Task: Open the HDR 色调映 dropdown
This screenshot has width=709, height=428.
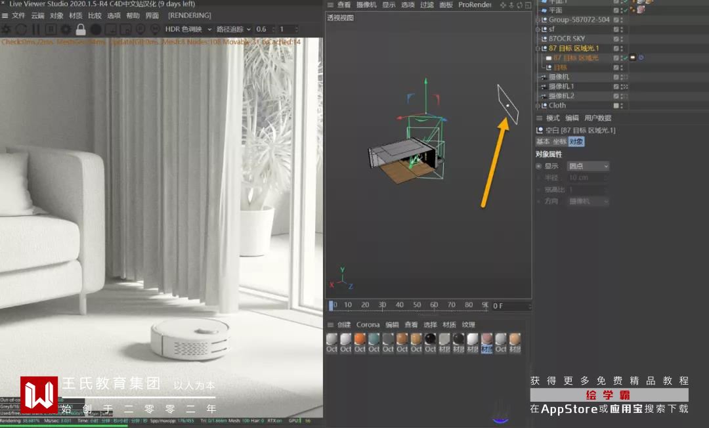Action: tap(188, 30)
